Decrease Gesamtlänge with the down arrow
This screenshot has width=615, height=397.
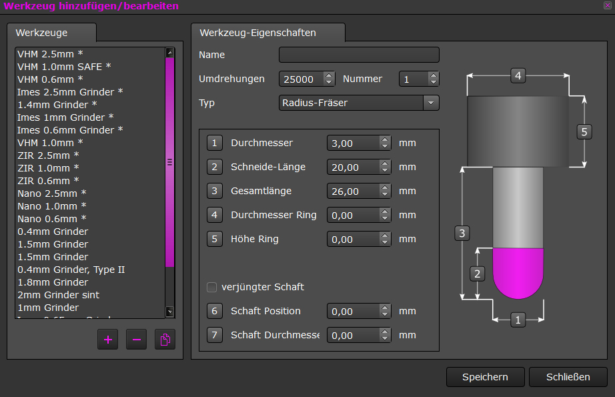pyautogui.click(x=385, y=195)
